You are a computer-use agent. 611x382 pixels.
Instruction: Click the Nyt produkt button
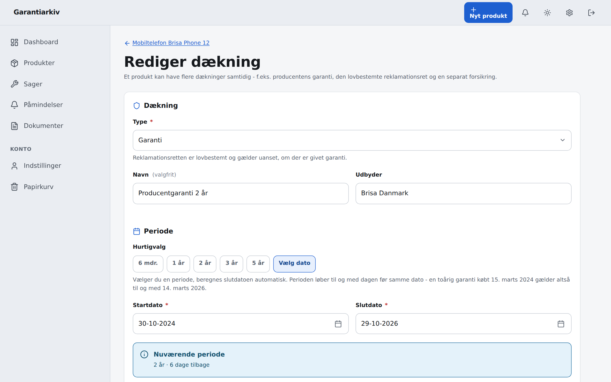pos(488,13)
